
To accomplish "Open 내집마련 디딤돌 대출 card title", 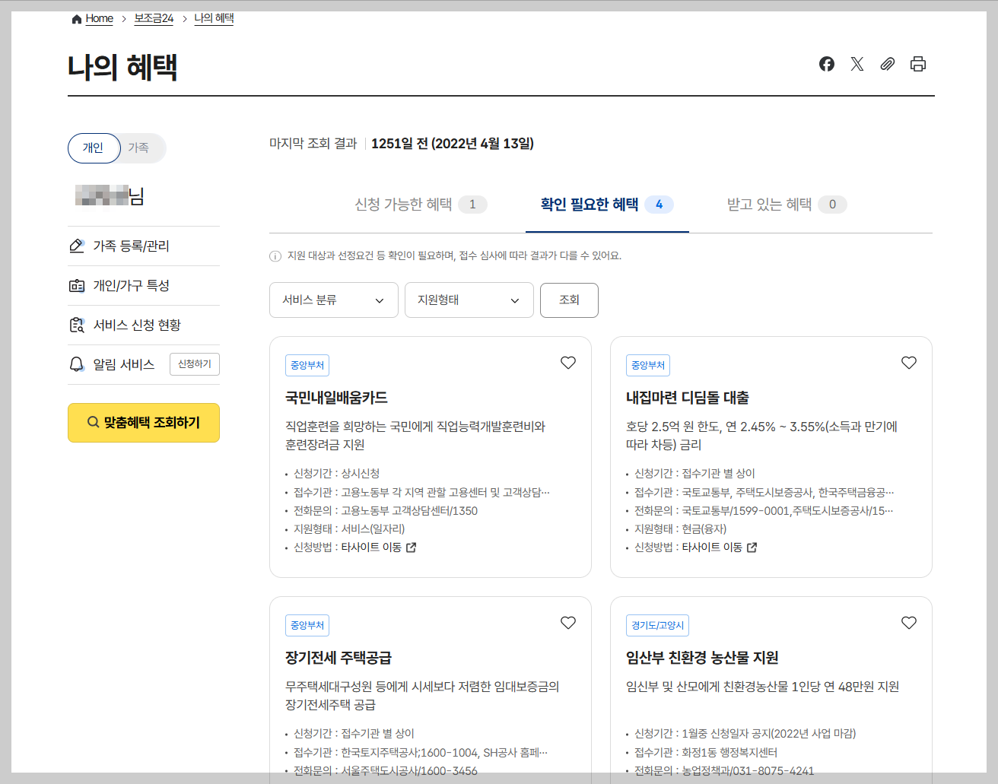I will click(x=688, y=398).
